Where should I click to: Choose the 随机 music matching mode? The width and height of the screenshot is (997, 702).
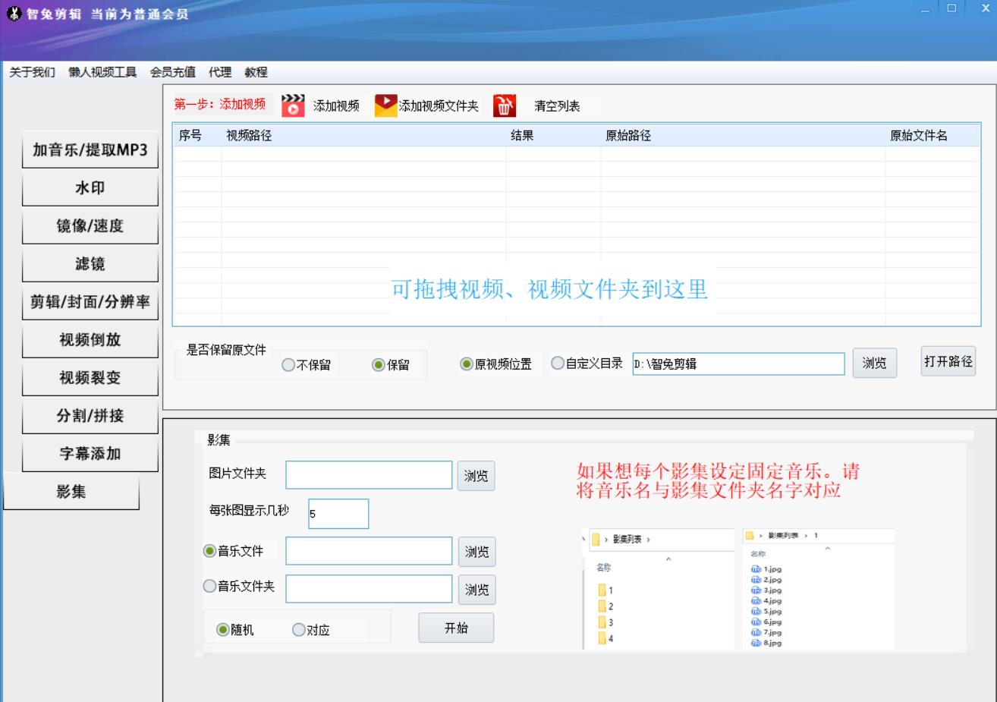point(235,630)
